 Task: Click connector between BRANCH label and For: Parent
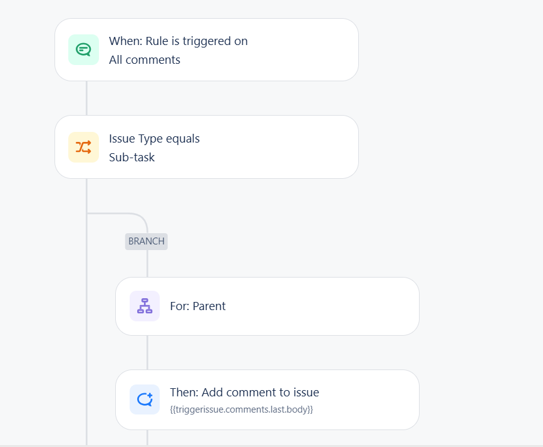tap(147, 264)
